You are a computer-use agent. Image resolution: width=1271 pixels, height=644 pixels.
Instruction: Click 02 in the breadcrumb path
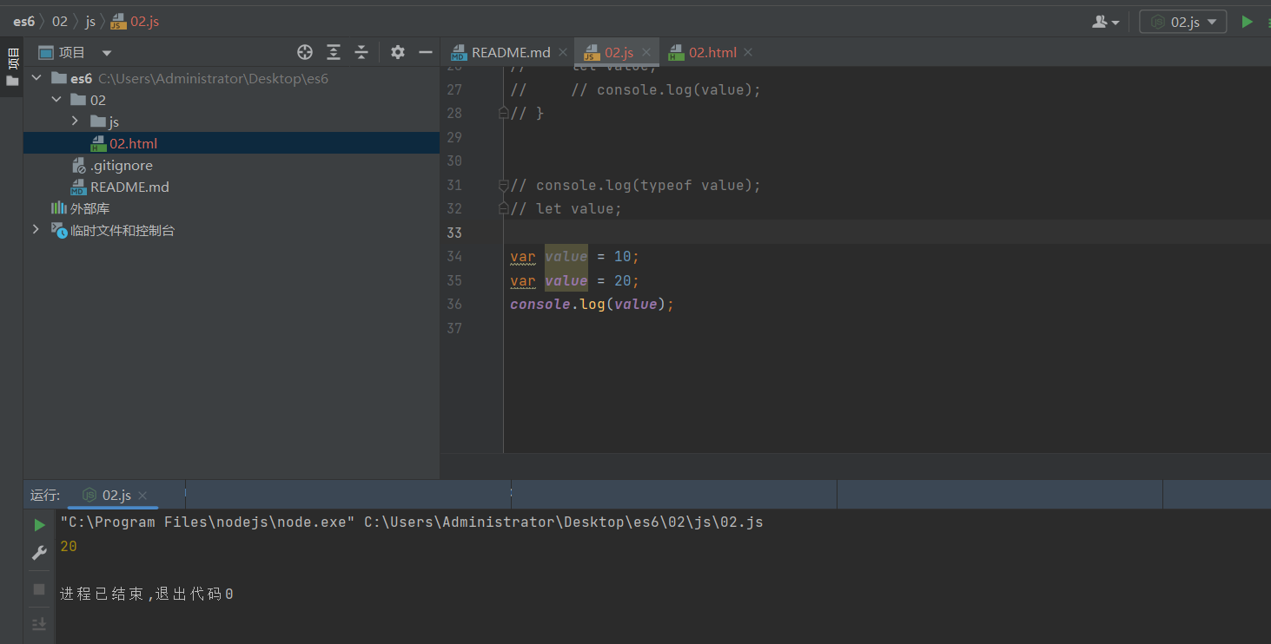pos(60,22)
